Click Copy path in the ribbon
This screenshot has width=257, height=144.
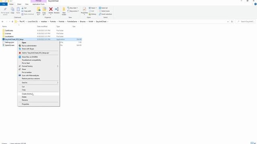[x=26, y=11]
